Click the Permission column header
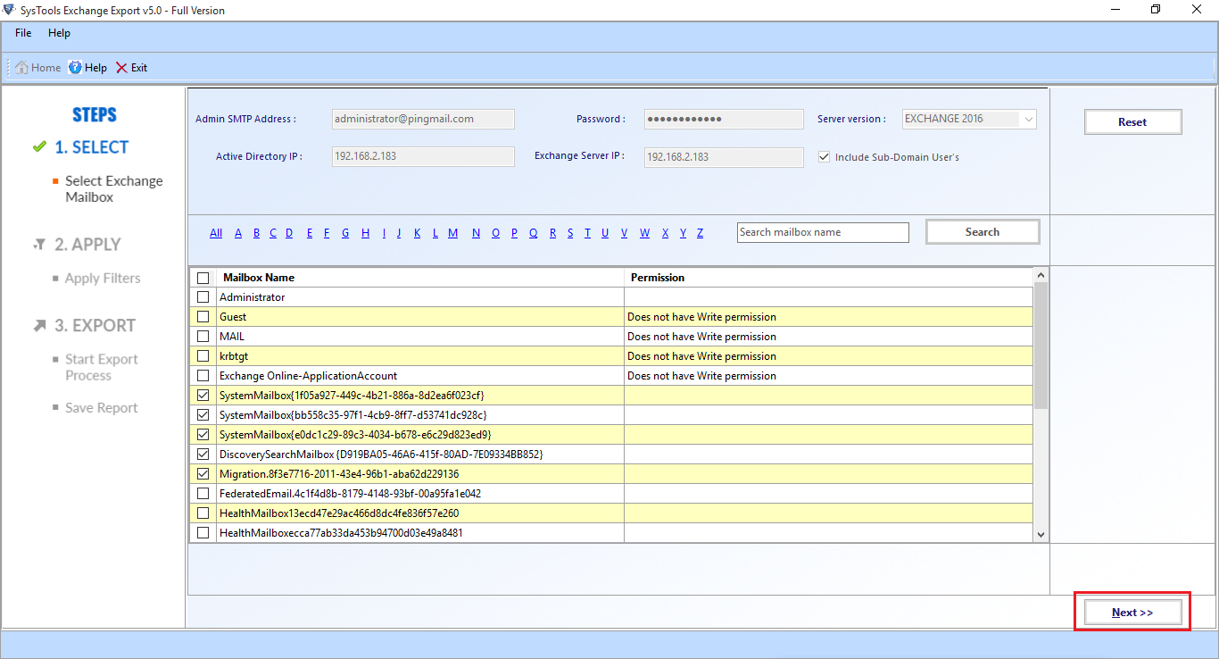 tap(828, 278)
